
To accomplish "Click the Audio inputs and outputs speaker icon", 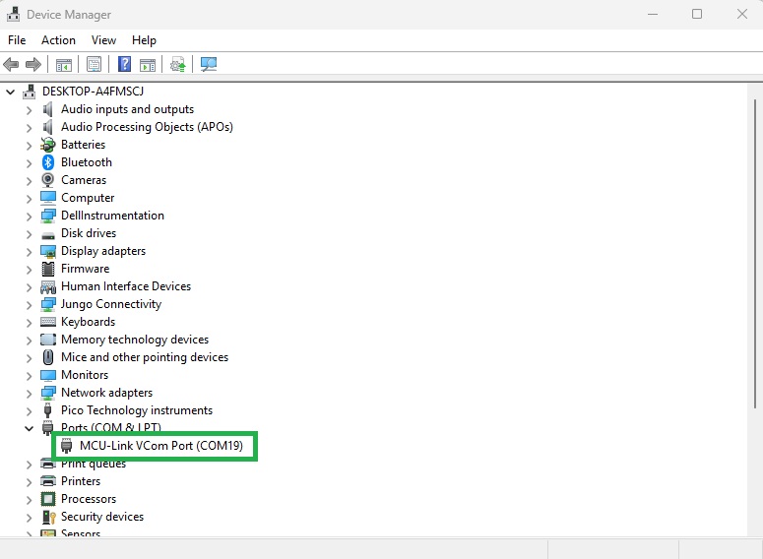I will (47, 109).
